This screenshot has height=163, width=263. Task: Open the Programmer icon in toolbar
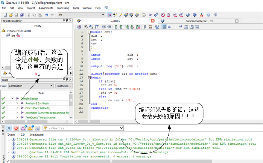(x=195, y=15)
